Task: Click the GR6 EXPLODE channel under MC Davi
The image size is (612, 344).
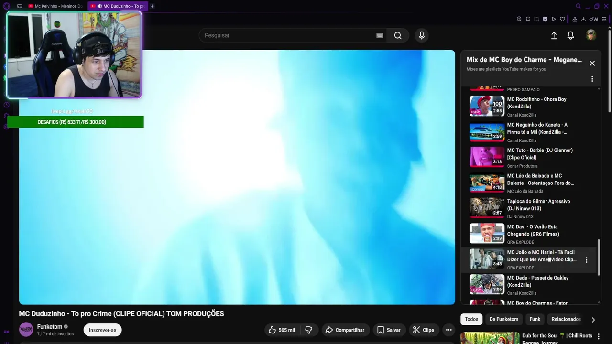Action: (520, 242)
